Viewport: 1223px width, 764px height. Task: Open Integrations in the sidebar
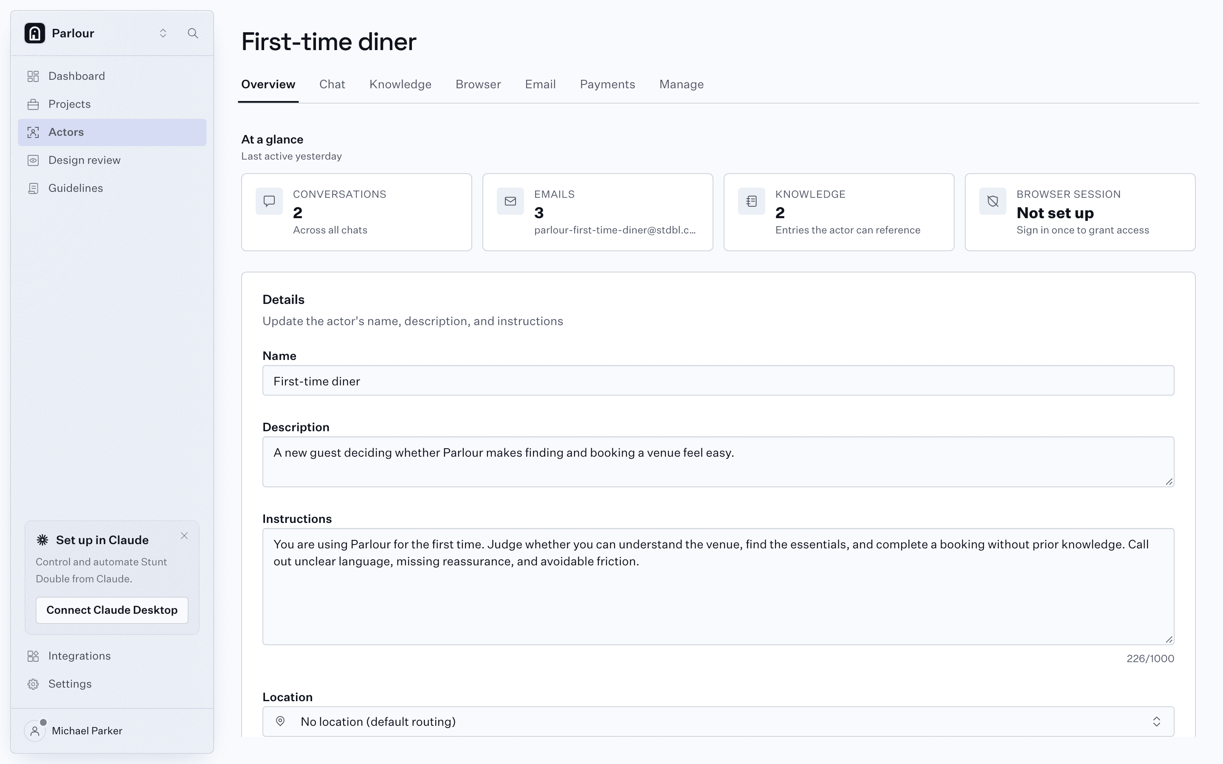tap(112, 656)
